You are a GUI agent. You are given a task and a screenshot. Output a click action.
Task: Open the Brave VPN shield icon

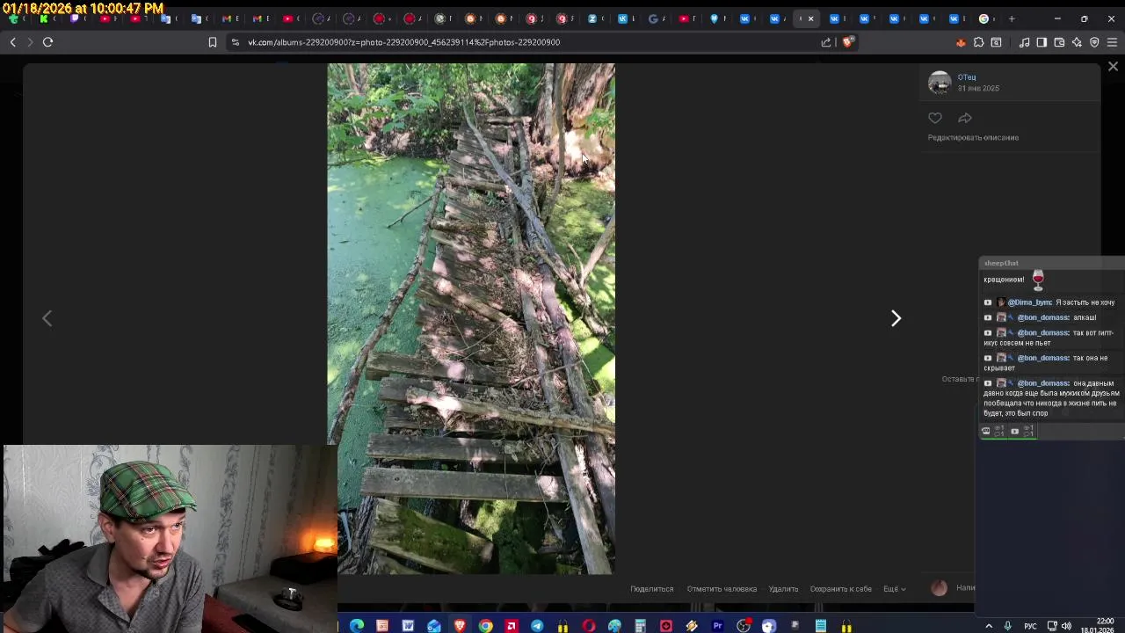[1094, 42]
